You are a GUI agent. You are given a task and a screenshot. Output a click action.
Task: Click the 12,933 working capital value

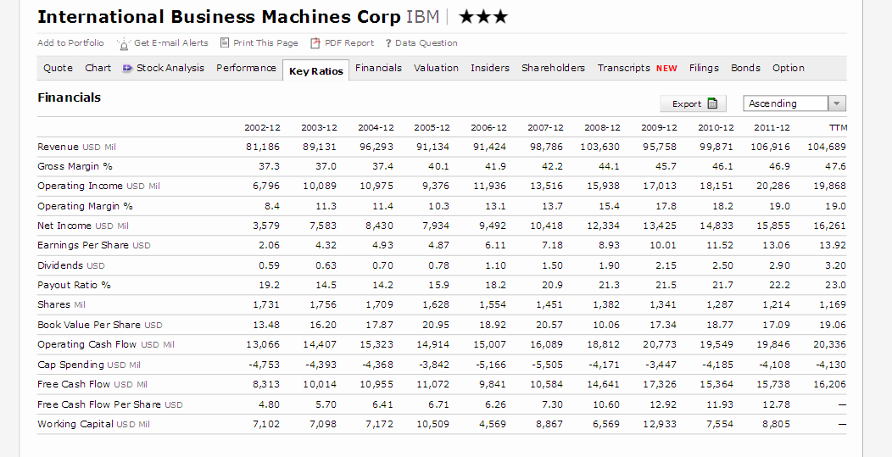(661, 424)
